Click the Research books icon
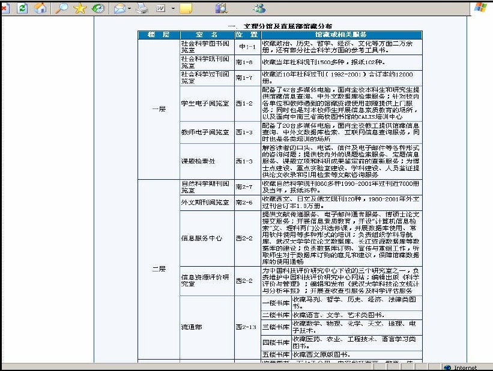 [221, 8]
